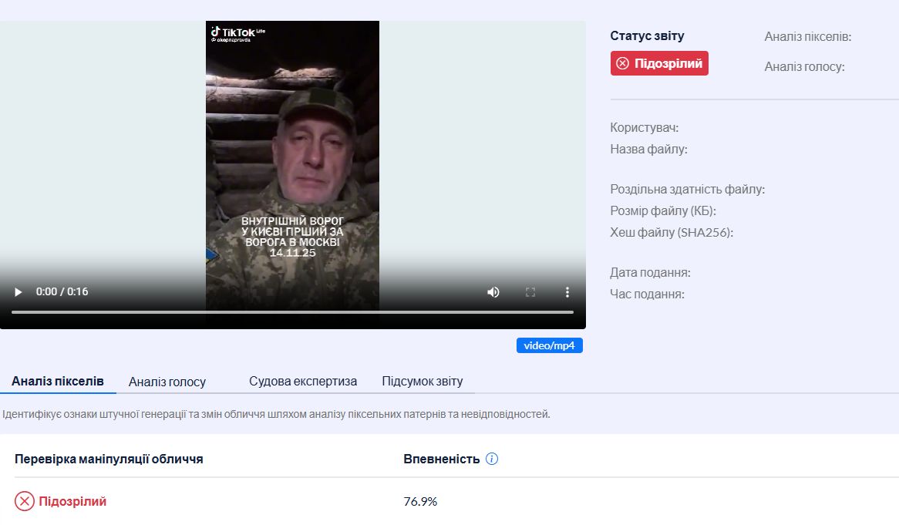Click the Перевірка маніпуляції обличчя column header
This screenshot has width=899, height=525.
pyautogui.click(x=109, y=459)
